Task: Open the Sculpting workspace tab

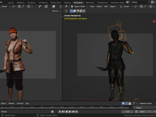Action: [32, 3]
